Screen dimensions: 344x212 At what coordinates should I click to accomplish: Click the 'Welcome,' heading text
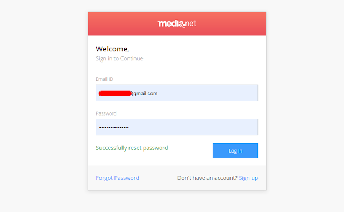tap(112, 49)
